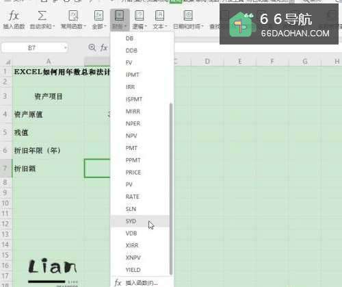Collapse the Financial functions dropdown
342x287 pixels.
[x=120, y=20]
